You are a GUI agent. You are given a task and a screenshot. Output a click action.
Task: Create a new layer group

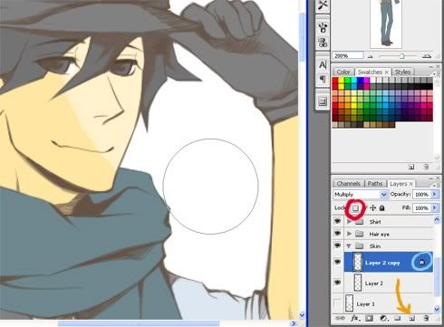[x=397, y=318]
